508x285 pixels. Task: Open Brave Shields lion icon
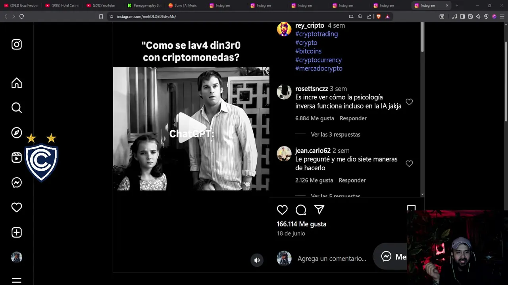[x=378, y=16]
